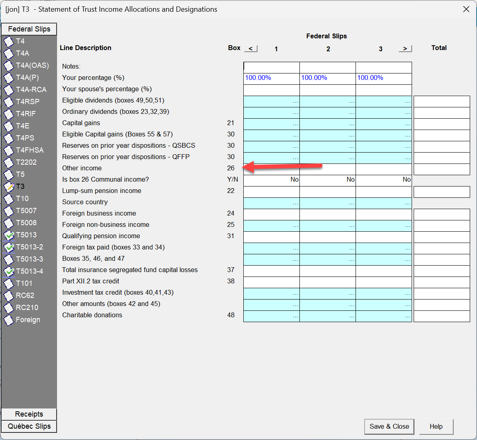Toggle Communal income No value for slip 1

(x=272, y=180)
